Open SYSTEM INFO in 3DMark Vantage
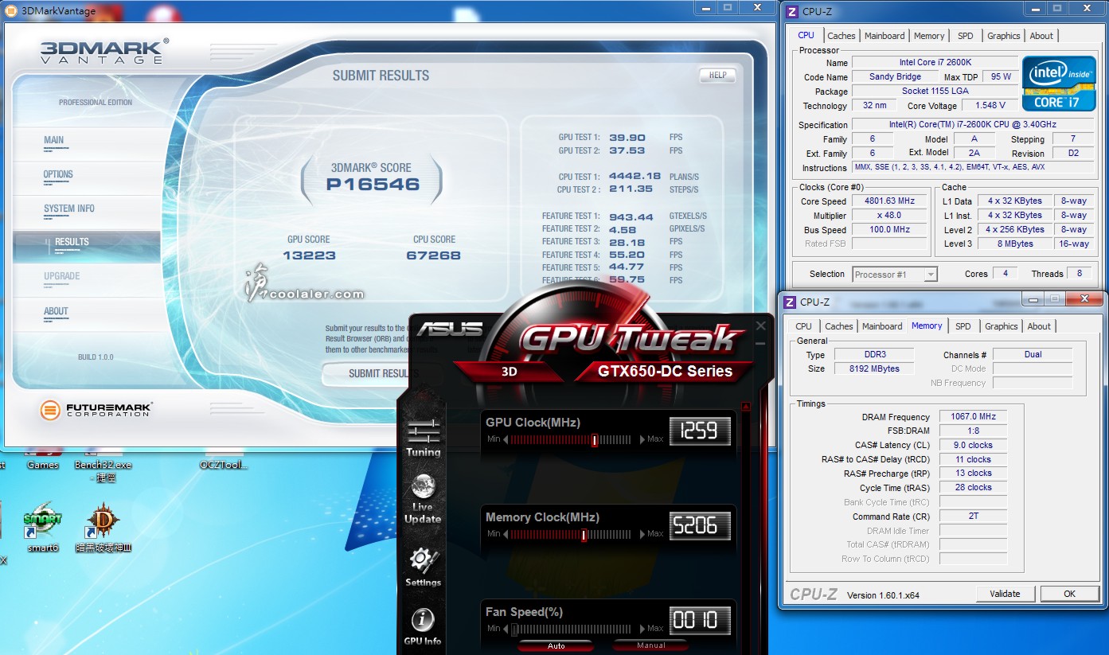 pyautogui.click(x=69, y=209)
